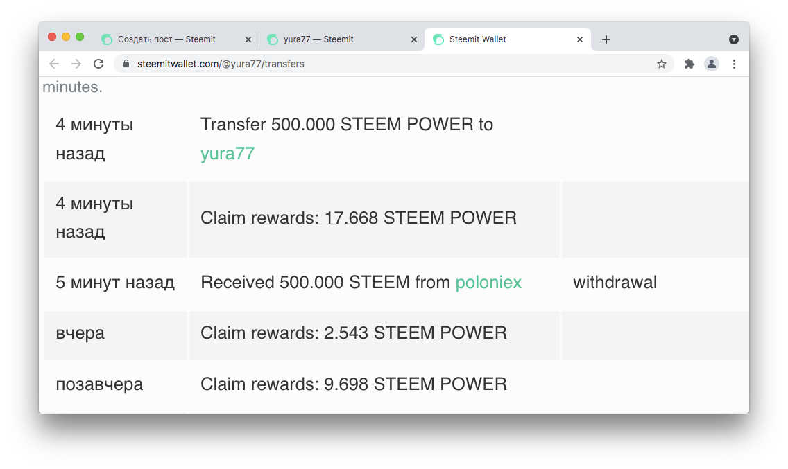The image size is (788, 469).
Task: Click '4 минуты назад' in Transfer row
Action: 94,139
